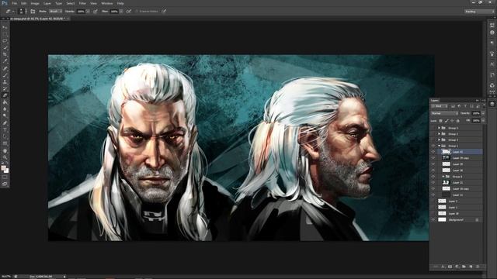Image resolution: width=497 pixels, height=279 pixels.
Task: Select the Zoom tool
Action: (x=5, y=157)
